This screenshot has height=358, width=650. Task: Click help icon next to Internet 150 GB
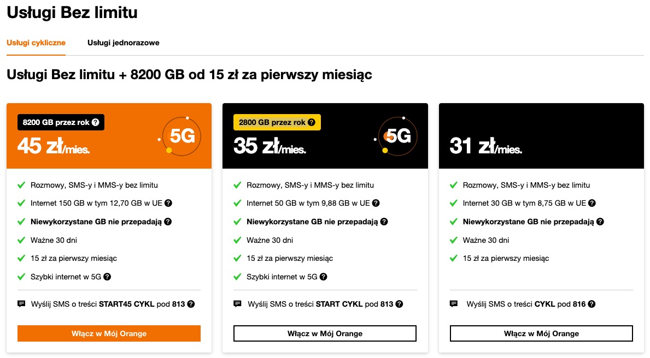pyautogui.click(x=168, y=203)
